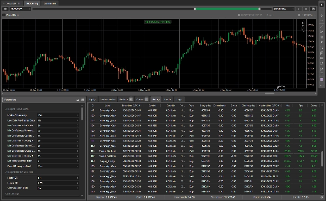Open the backtest start date dropdown
Image resolution: width=326 pixels, height=201 pixels.
(20, 9)
